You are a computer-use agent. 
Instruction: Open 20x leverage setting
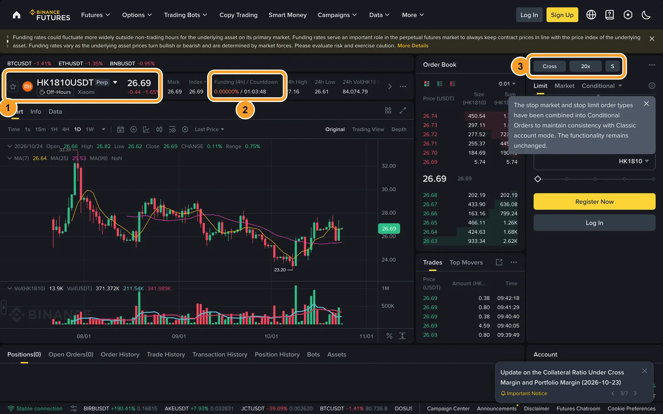(585, 66)
